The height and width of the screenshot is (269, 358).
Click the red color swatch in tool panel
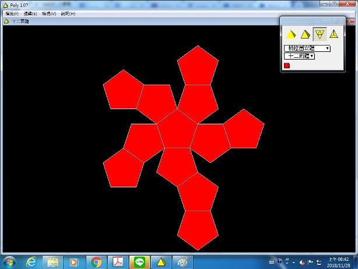point(287,65)
